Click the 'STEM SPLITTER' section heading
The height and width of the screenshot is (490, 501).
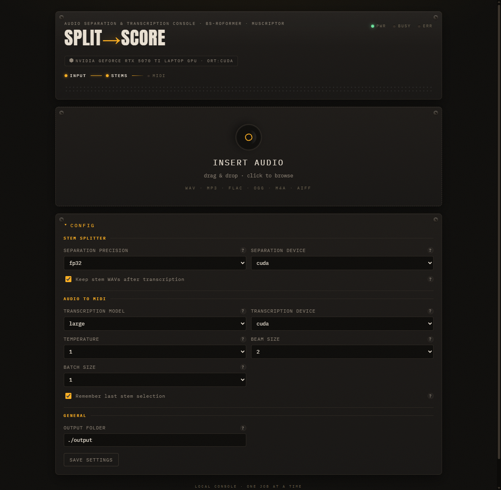click(85, 238)
